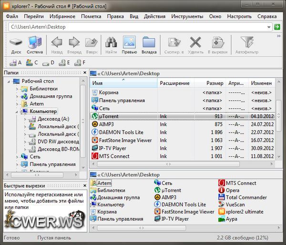The image size is (286, 245).
Task: Open a new Вкладка folder tab
Action: tap(149, 45)
